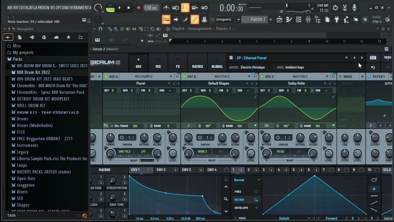
Task: Open the shopping cart content library icon
Action: (365, 20)
